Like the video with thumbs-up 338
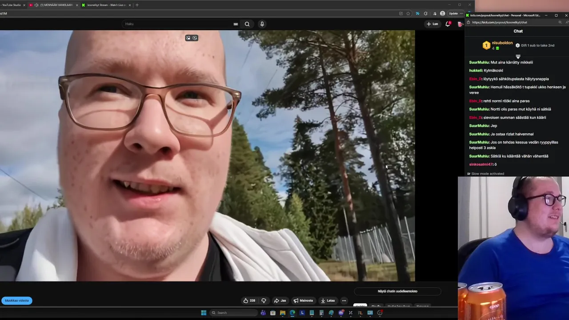Screen dimensions: 569x320 (249, 300)
